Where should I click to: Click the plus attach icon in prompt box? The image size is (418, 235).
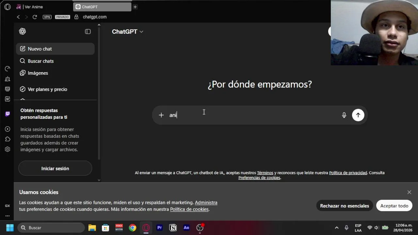[161, 115]
